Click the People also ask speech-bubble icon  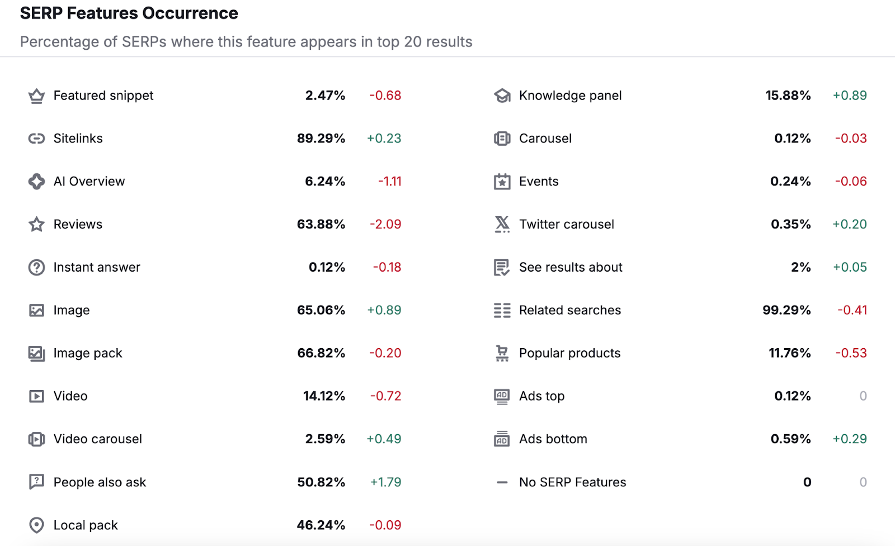coord(36,482)
